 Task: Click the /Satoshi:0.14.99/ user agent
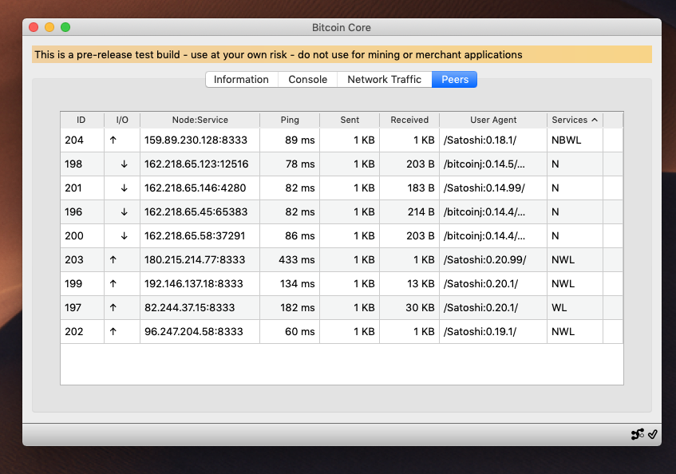tap(484, 188)
